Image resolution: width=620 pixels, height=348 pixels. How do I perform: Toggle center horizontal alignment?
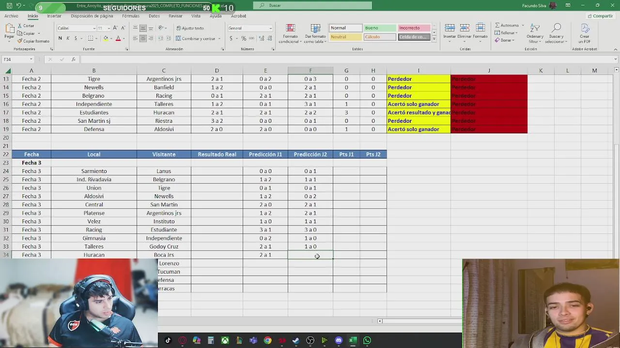click(x=143, y=38)
